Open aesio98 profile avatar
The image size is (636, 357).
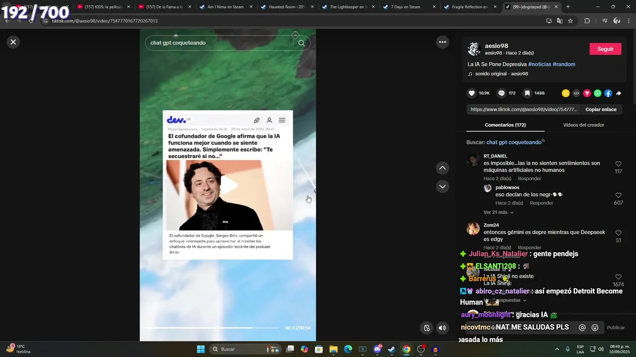474,49
